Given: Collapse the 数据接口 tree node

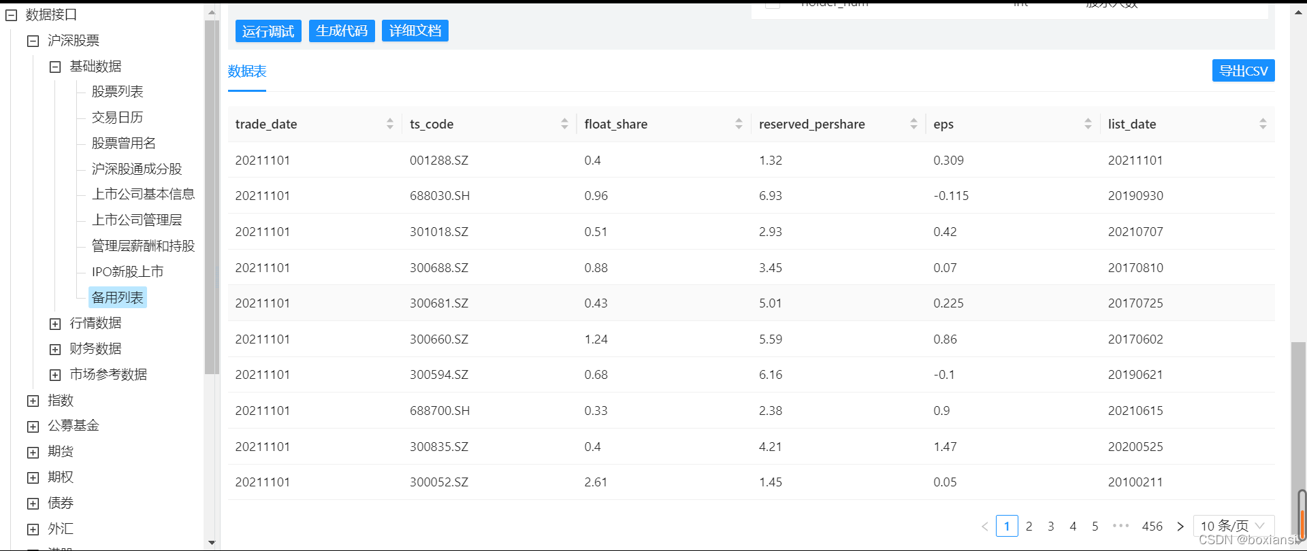Looking at the screenshot, I should pyautogui.click(x=12, y=15).
